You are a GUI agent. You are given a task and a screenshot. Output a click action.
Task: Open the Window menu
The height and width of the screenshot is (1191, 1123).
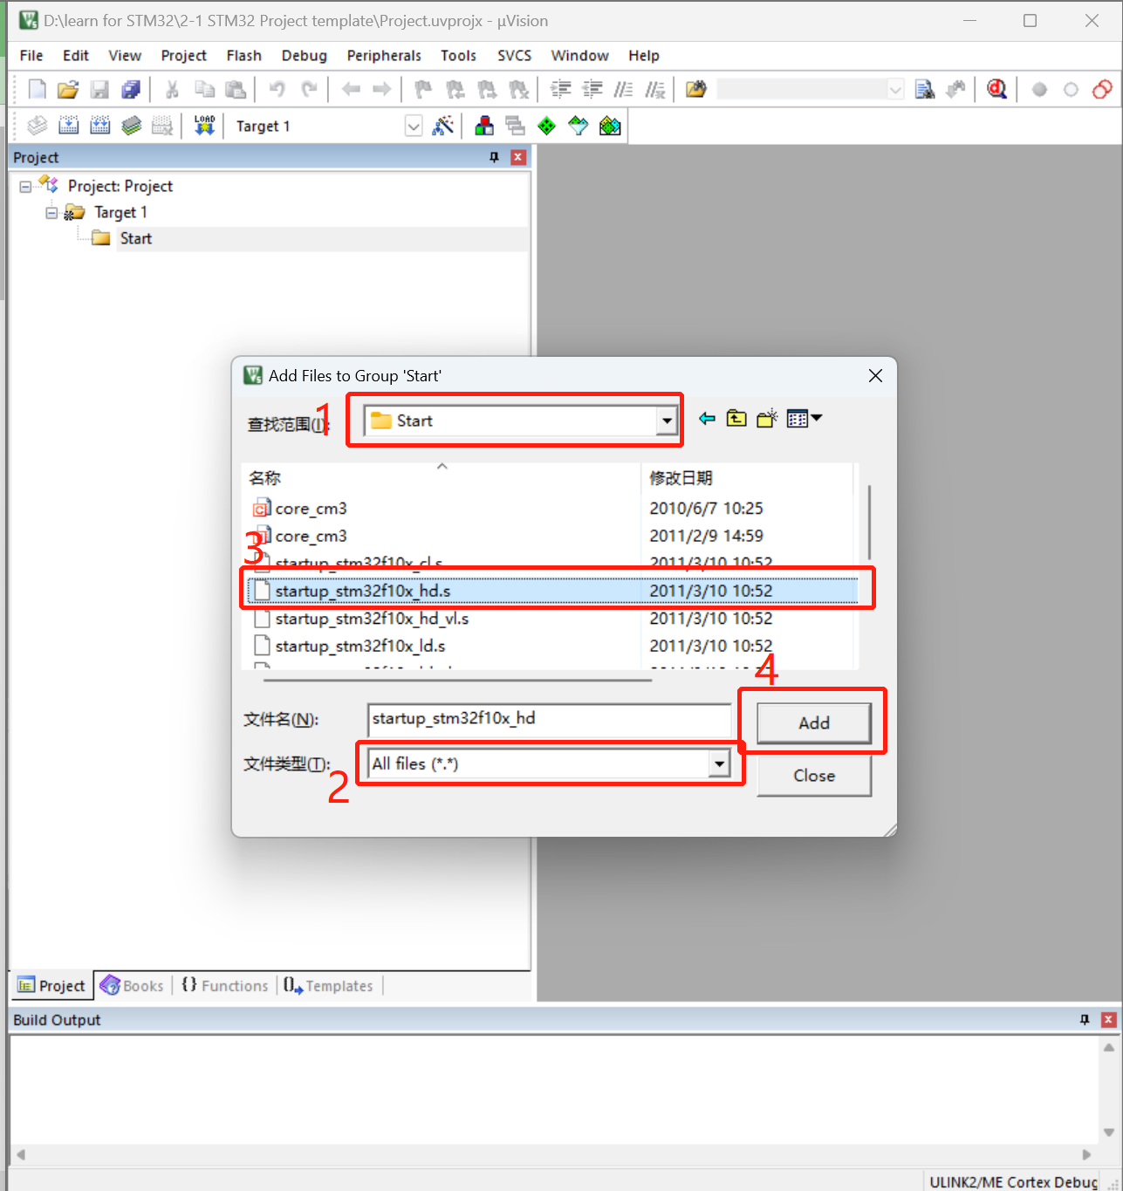579,56
